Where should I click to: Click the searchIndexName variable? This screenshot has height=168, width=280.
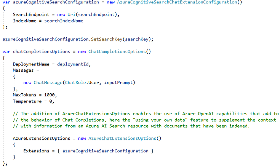(x=64, y=21)
